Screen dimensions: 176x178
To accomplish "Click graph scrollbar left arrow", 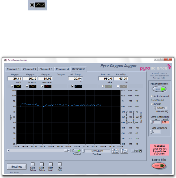I will [8, 151].
